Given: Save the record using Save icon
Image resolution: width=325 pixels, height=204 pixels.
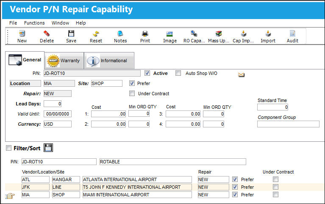Looking at the screenshot, I should 71,33.
